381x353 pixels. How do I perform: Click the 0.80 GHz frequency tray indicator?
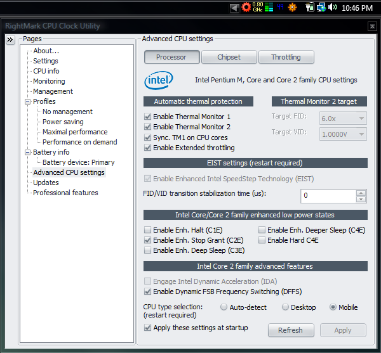[x=258, y=7]
